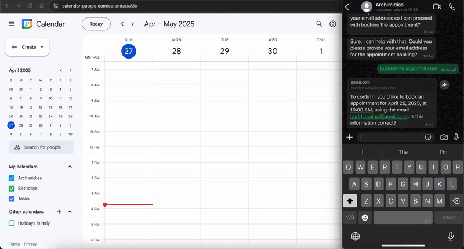Uncheck the Birthdays calendar

point(12,188)
